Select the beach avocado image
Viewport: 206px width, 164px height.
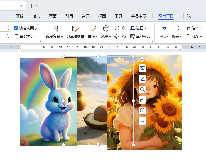click(92, 100)
